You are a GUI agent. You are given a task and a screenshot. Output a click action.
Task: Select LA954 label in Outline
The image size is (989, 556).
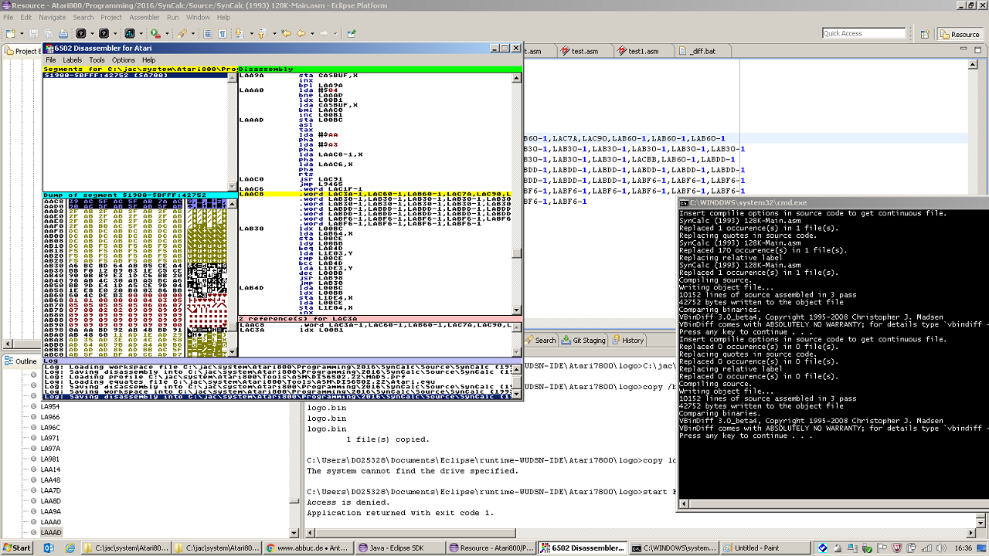coord(50,406)
